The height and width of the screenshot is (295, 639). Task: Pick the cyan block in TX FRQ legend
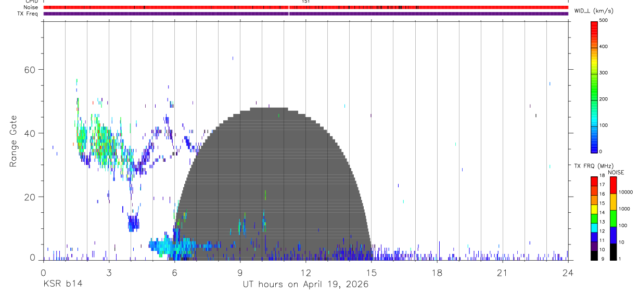click(x=594, y=228)
